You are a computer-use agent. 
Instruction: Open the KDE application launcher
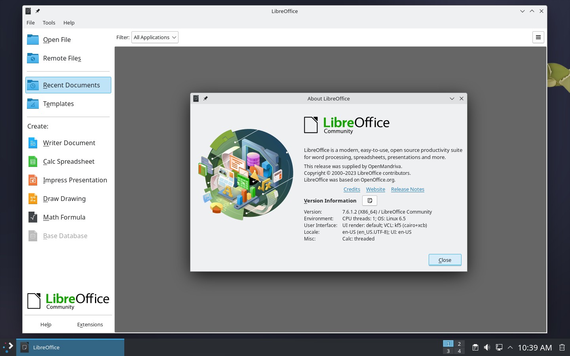point(8,347)
